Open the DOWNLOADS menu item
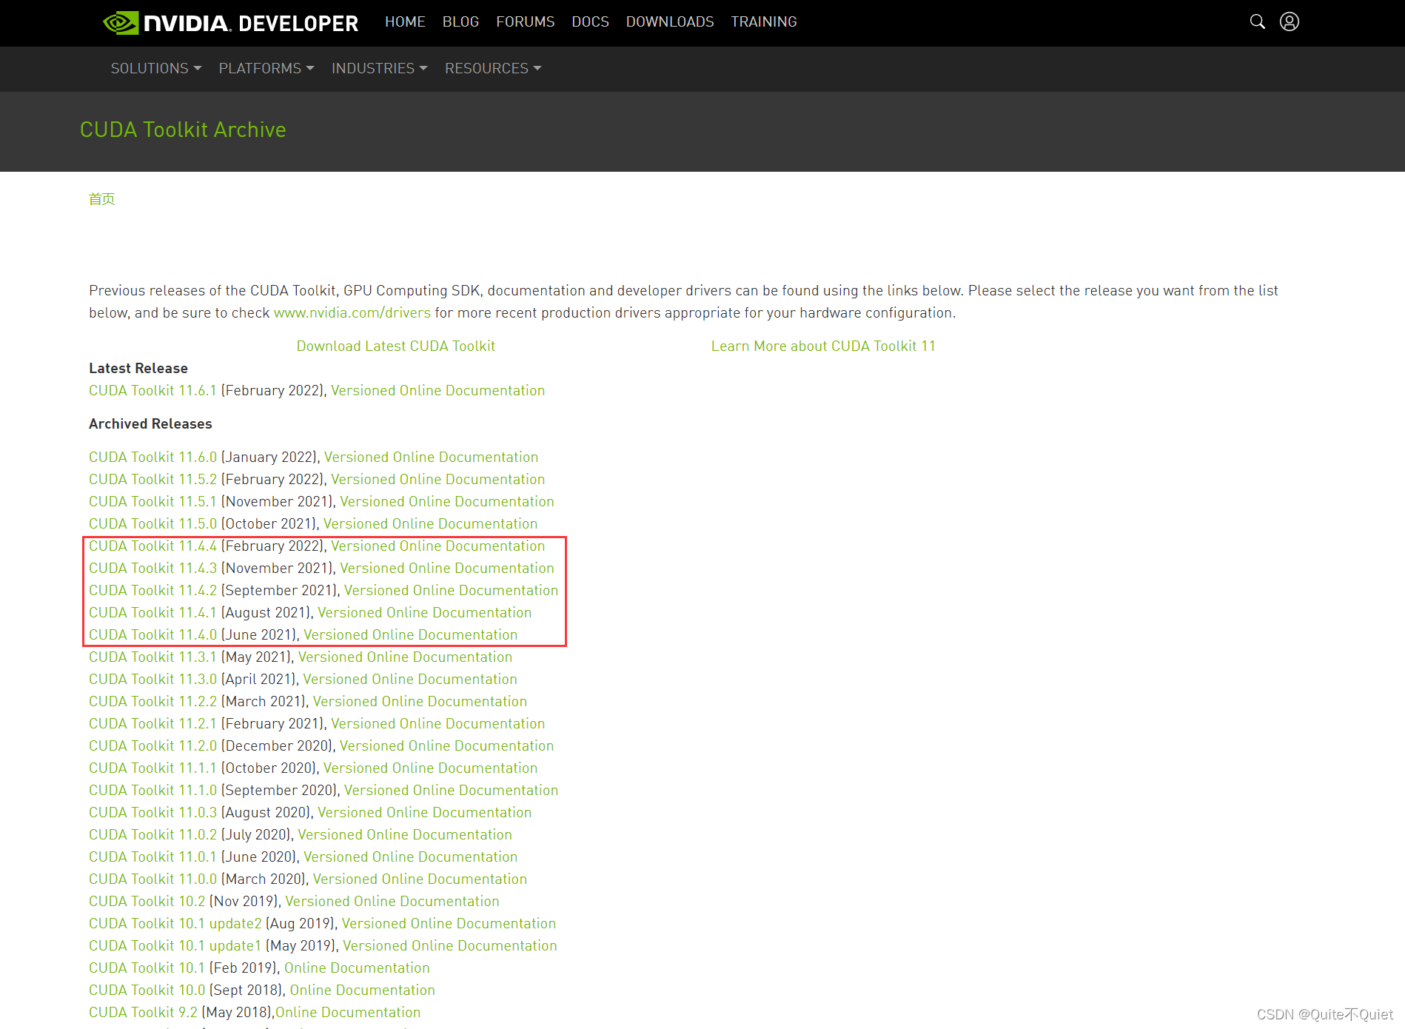The width and height of the screenshot is (1405, 1029). (670, 22)
